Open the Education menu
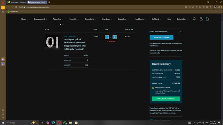 183,19
